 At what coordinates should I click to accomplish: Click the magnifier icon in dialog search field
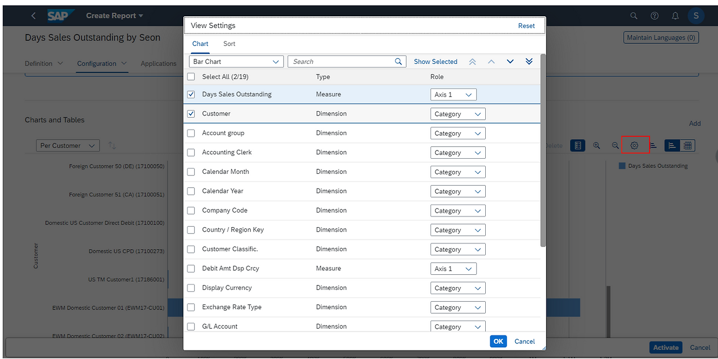pos(399,62)
